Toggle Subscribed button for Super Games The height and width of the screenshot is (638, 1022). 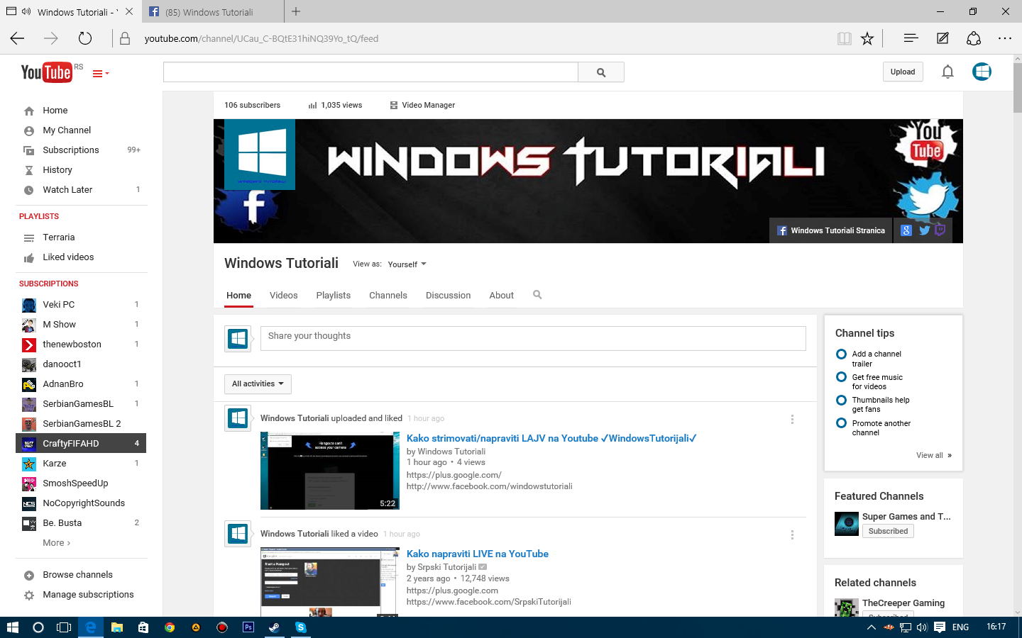click(888, 531)
